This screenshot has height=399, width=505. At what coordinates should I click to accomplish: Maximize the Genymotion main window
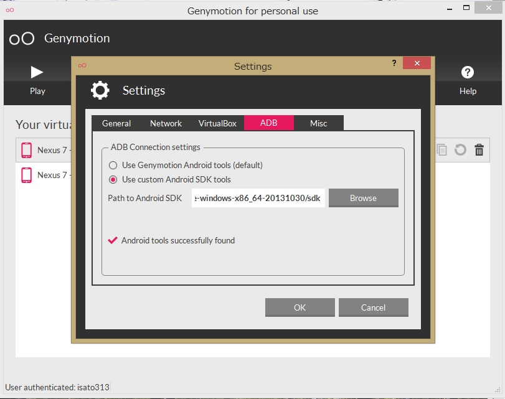pyautogui.click(x=466, y=7)
